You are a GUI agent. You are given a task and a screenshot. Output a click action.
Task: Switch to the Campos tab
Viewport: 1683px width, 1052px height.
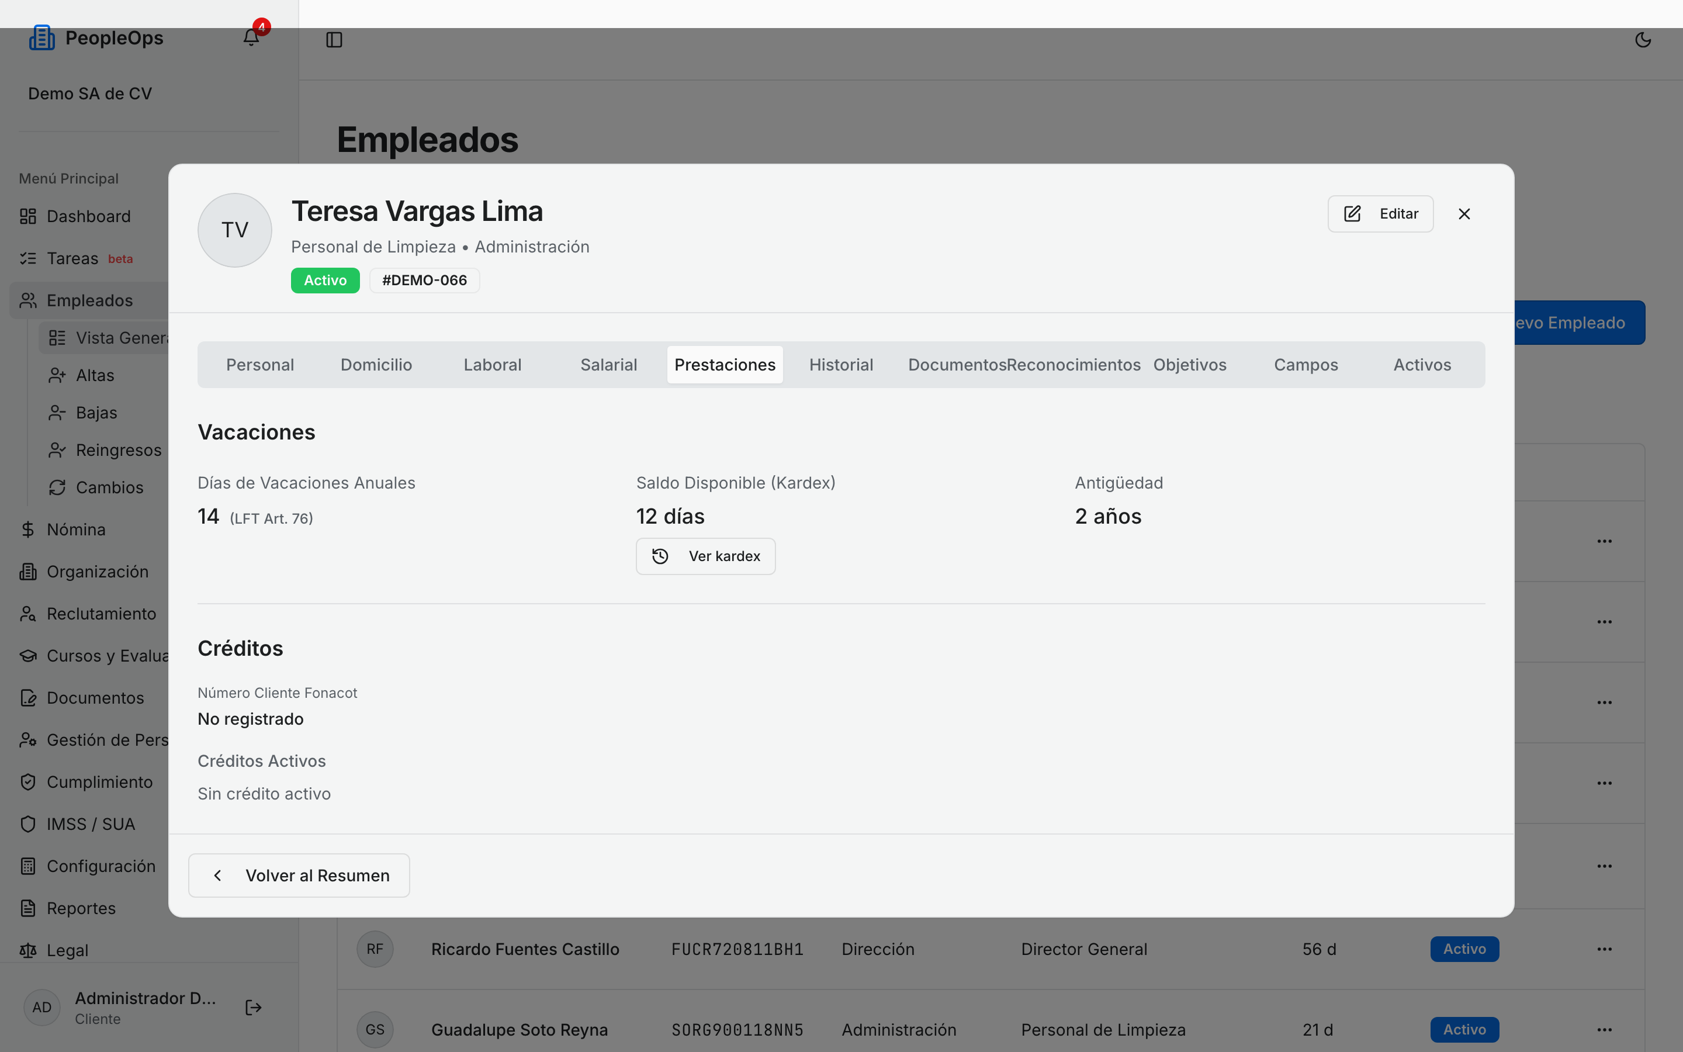click(x=1306, y=365)
